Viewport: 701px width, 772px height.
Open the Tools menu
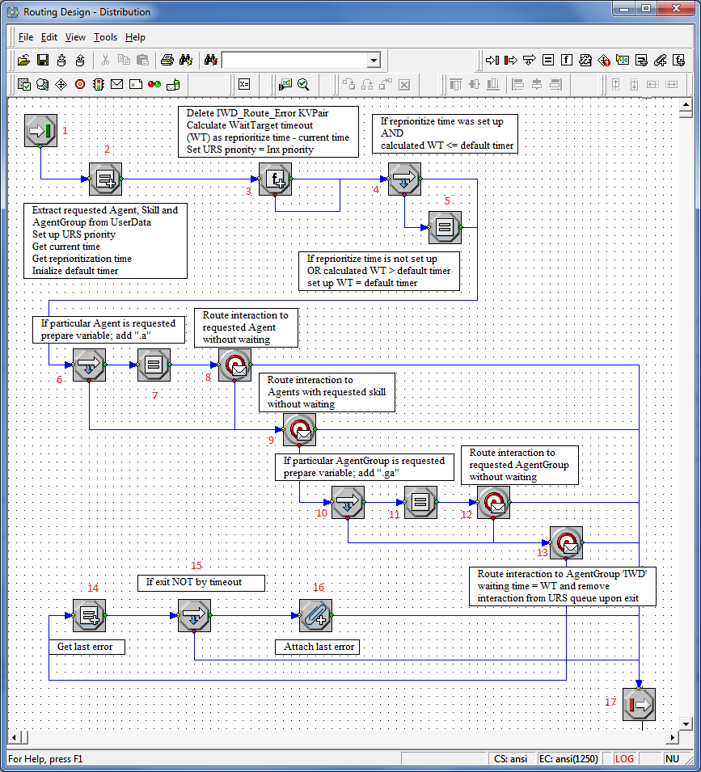click(x=105, y=37)
